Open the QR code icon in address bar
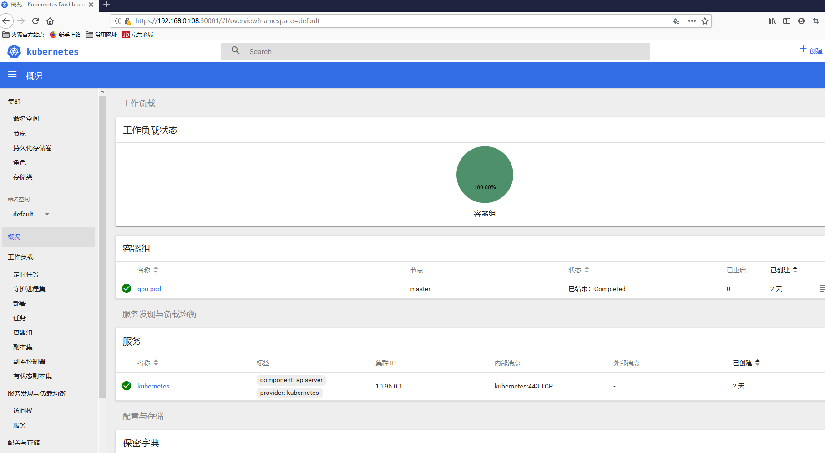Viewport: 825px width, 453px height. (676, 21)
